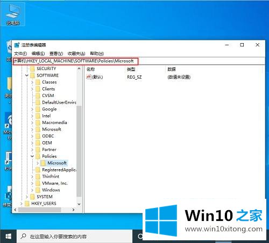Collapse the Policies key
Viewport: 269px width, 243px height.
[32, 156]
